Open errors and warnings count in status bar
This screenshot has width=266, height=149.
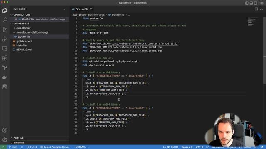point(32,147)
